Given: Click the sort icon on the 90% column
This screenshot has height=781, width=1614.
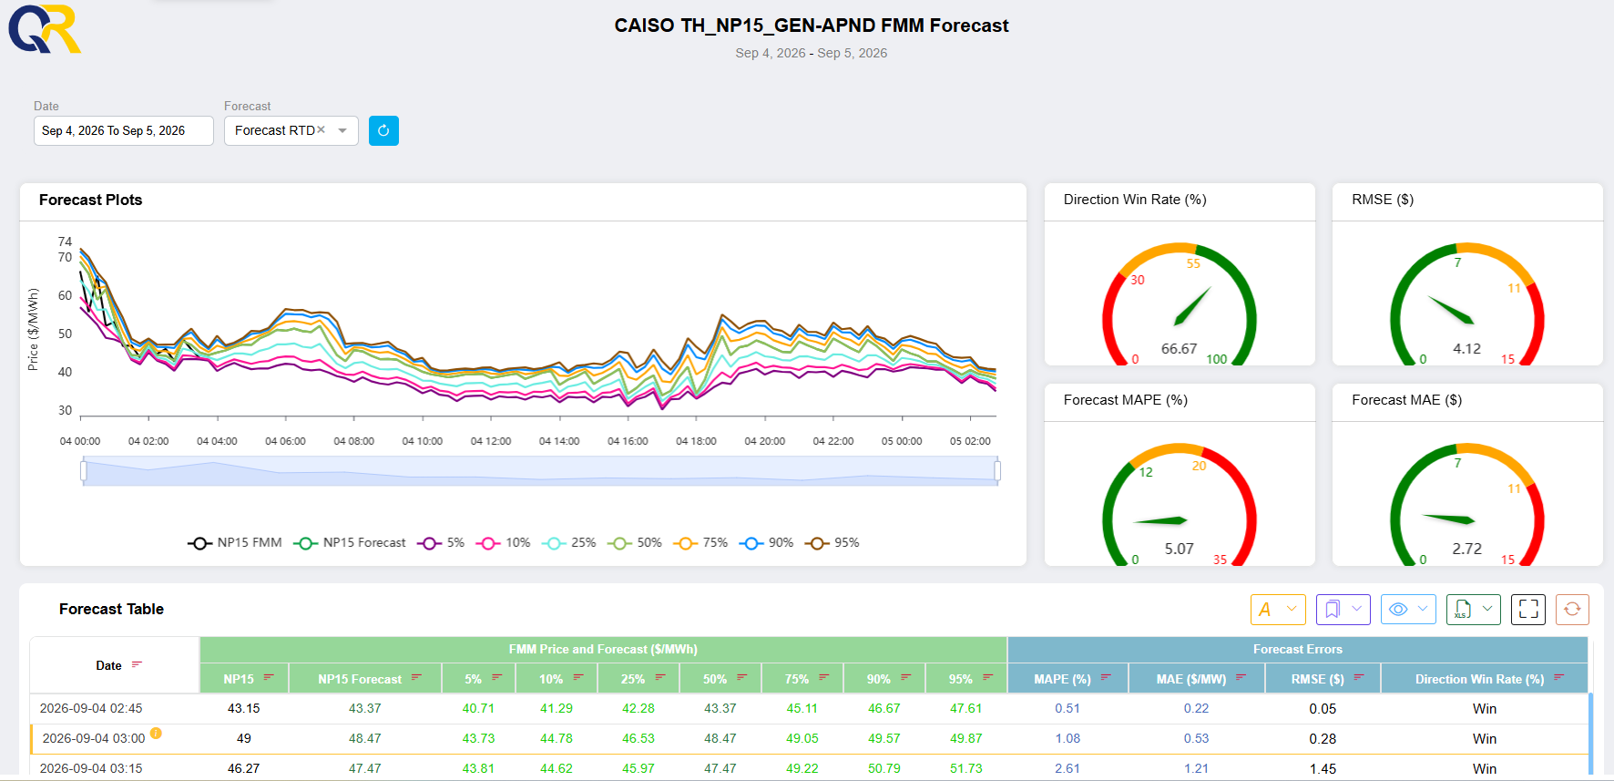Looking at the screenshot, I should 905,678.
